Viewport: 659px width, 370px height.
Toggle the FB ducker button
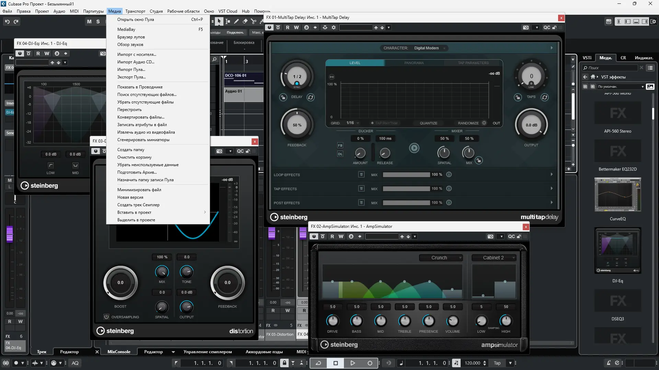pyautogui.click(x=340, y=145)
